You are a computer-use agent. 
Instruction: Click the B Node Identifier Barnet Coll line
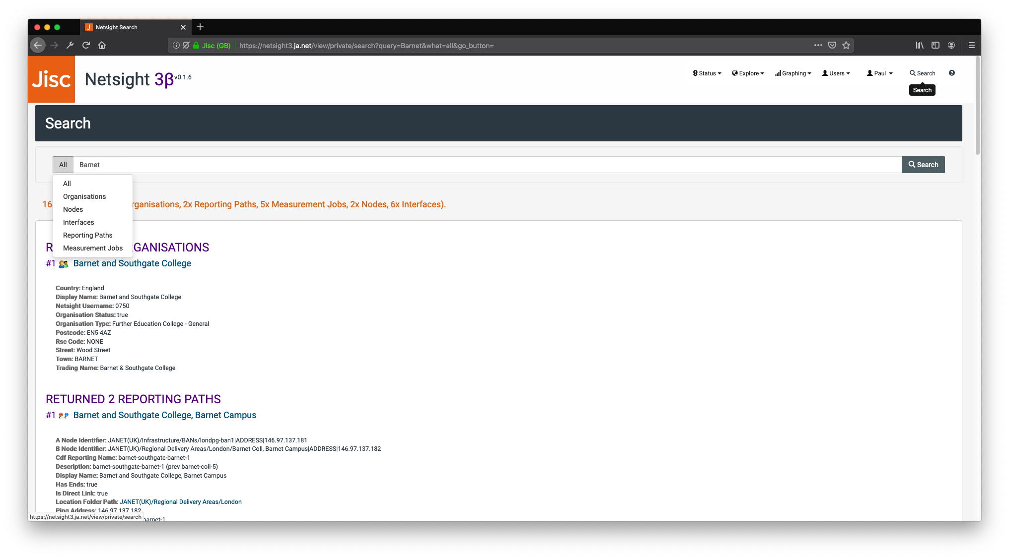click(218, 449)
